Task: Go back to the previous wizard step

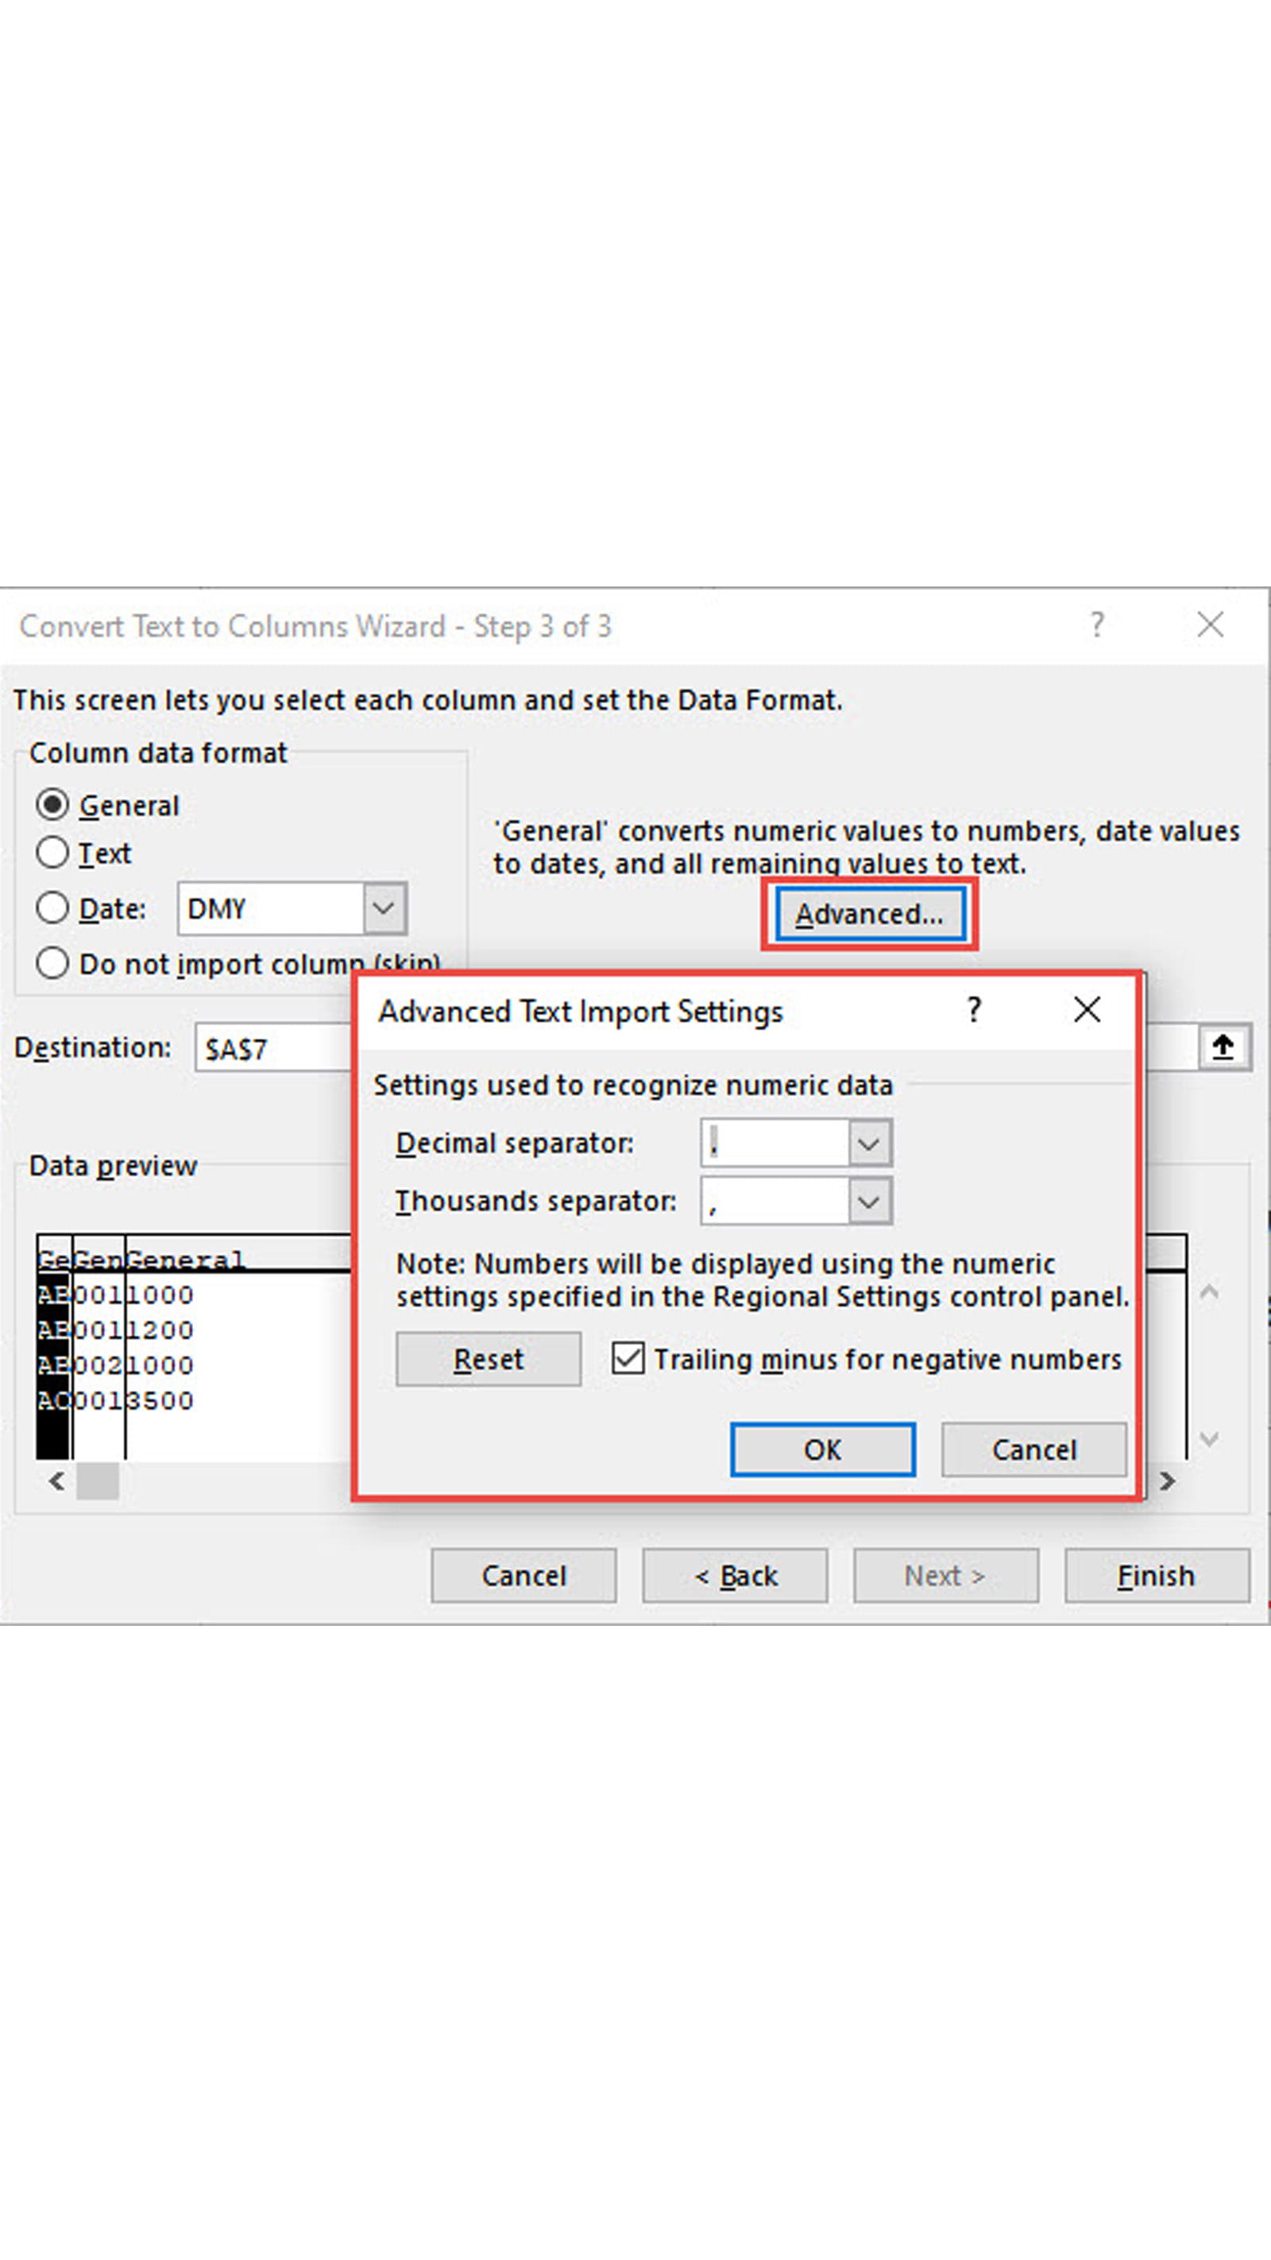Action: [x=735, y=1575]
